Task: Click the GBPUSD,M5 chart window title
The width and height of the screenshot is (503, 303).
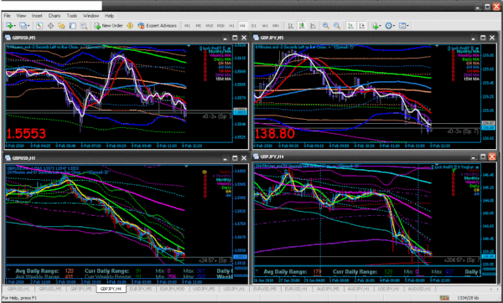Action: pos(23,38)
